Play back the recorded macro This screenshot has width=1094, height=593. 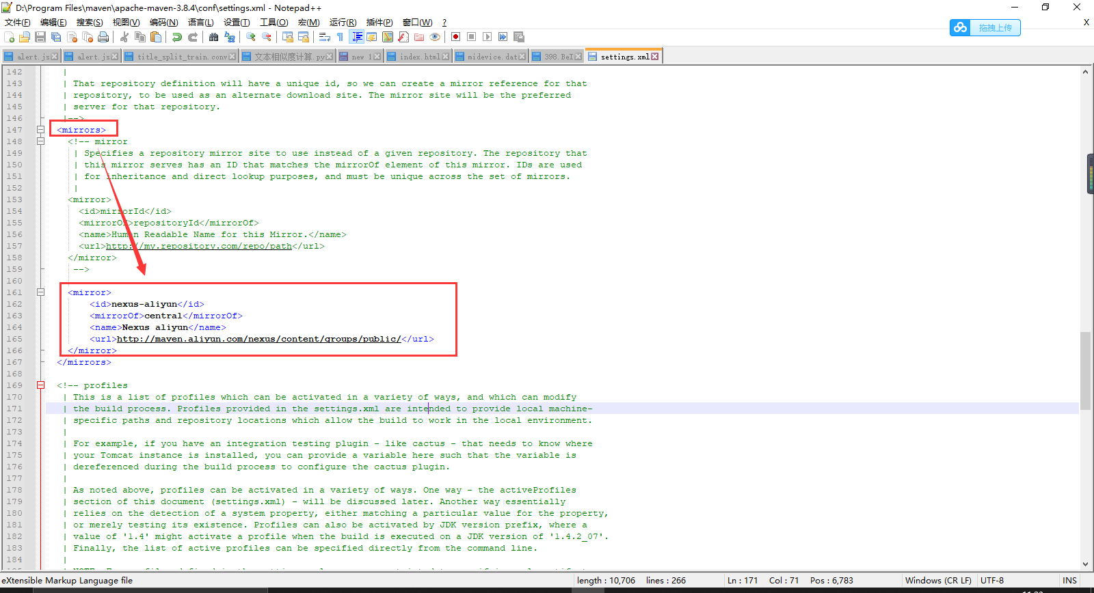click(487, 37)
